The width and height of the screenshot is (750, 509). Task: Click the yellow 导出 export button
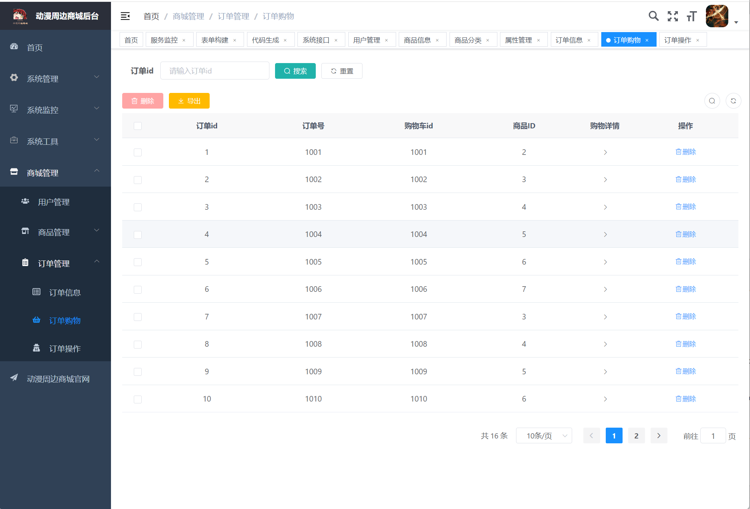(x=189, y=101)
